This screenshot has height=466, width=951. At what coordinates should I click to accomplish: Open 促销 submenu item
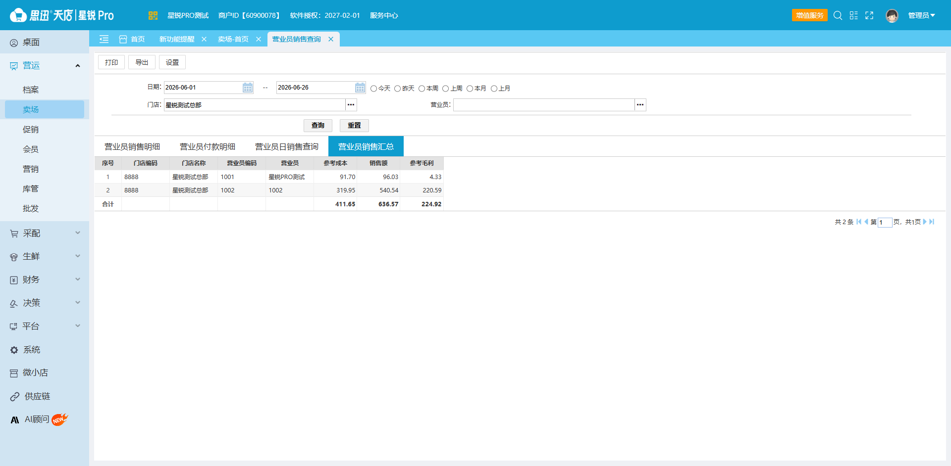45,129
